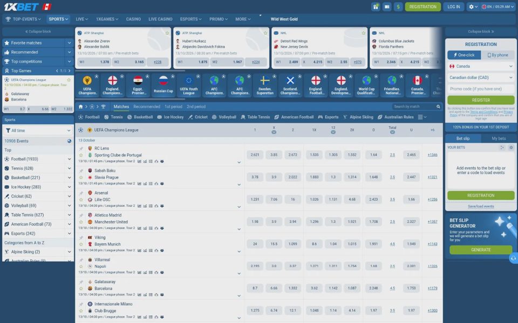Viewport: 518px width, 323px height.
Task: Open the country dropdown showing Canada
Action: pos(481,66)
